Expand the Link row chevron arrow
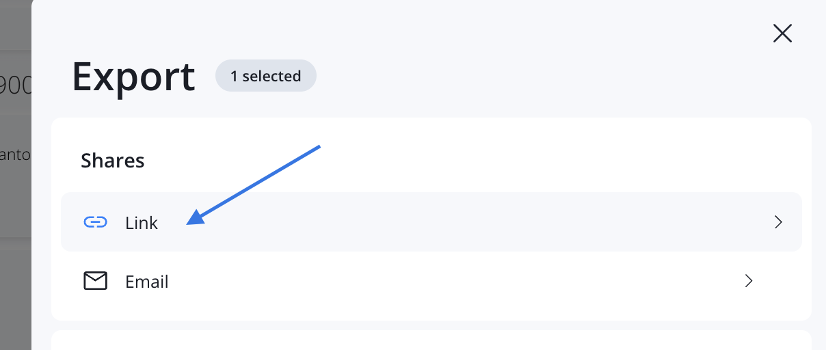 pyautogui.click(x=777, y=222)
